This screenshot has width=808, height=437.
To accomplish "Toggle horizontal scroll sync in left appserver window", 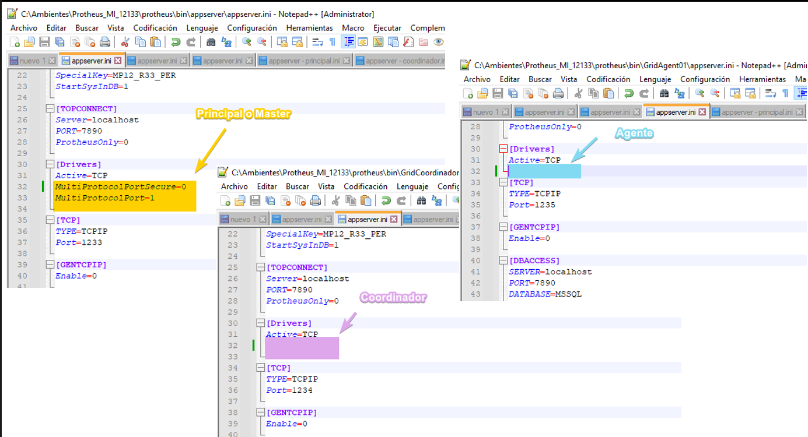I will (x=298, y=42).
